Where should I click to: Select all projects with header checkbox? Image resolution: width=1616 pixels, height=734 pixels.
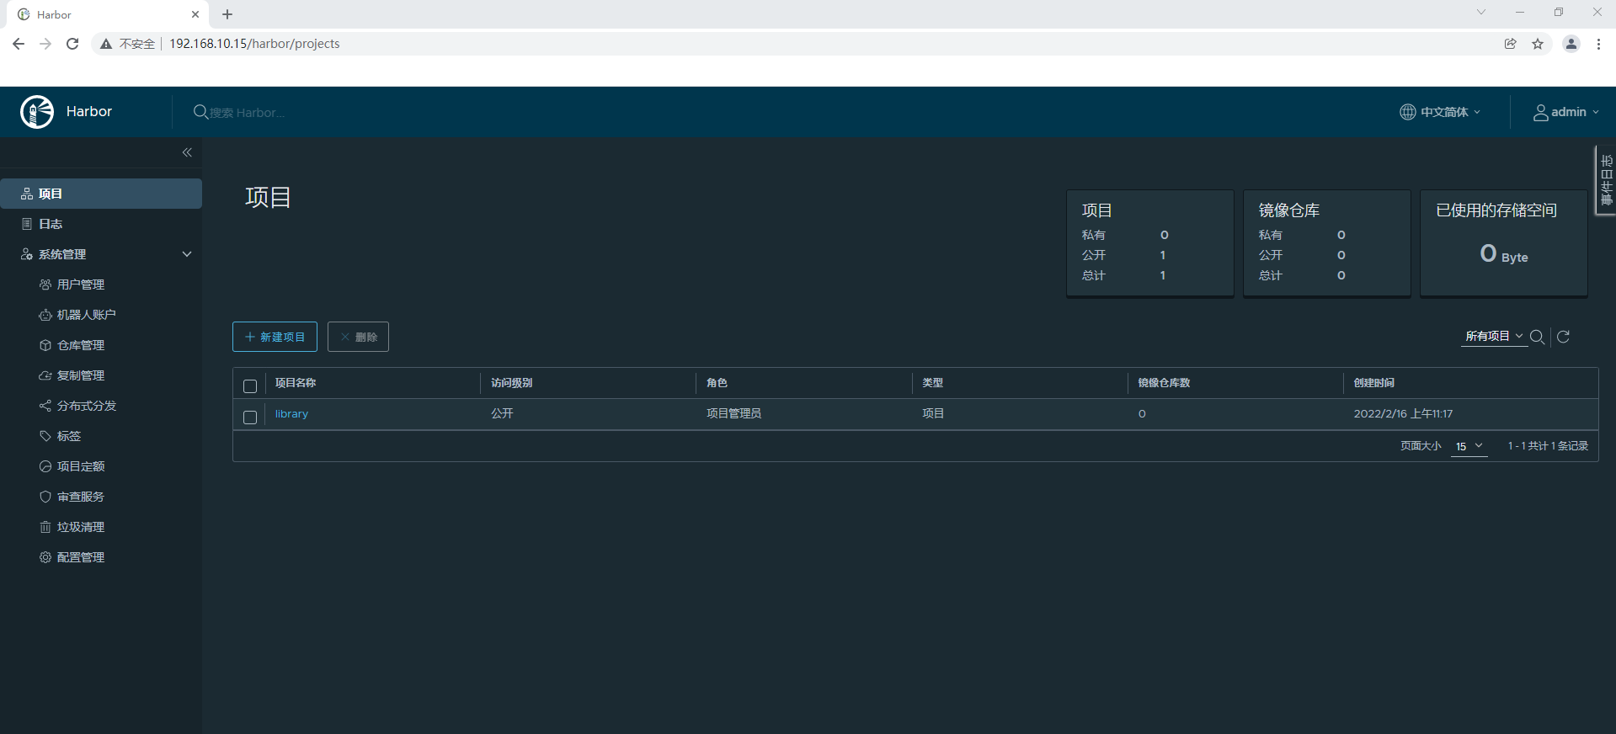250,386
